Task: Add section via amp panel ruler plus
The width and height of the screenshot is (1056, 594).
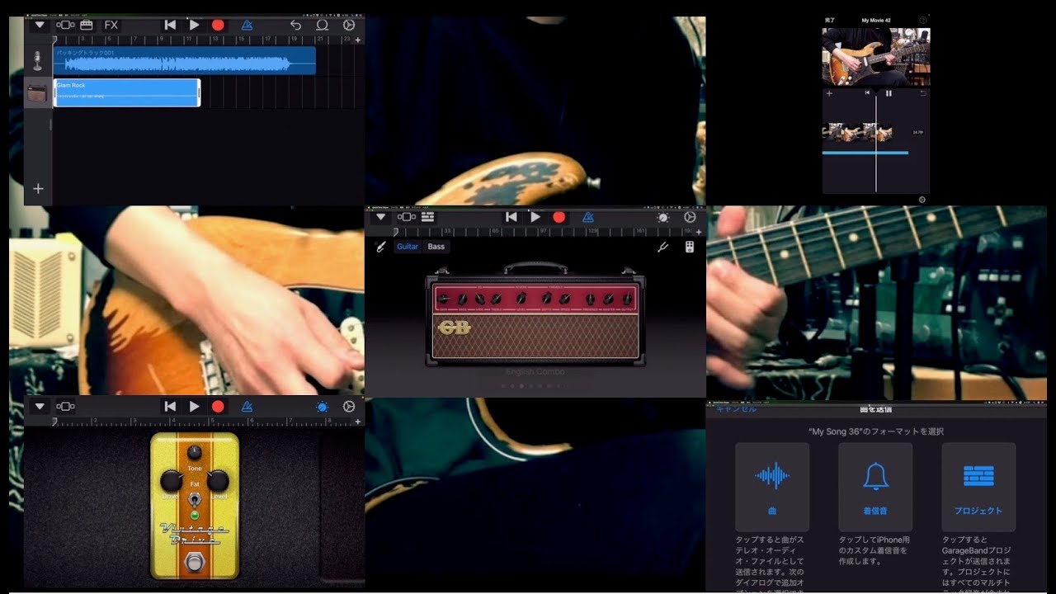Action: click(x=700, y=232)
